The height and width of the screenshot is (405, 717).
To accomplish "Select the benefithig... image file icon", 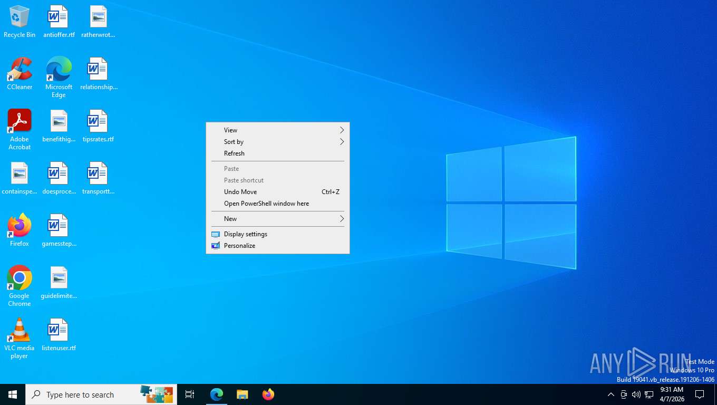I will tap(59, 127).
